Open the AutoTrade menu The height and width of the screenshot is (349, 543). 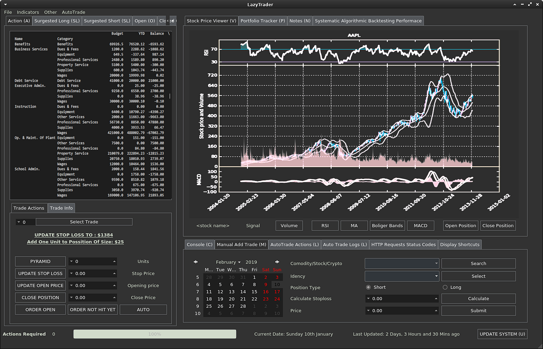pos(73,12)
